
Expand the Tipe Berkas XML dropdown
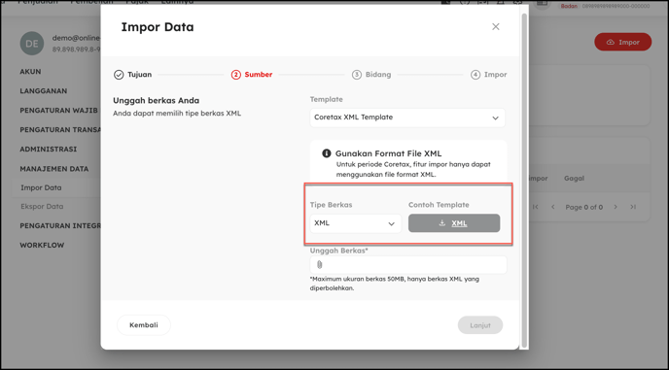[x=356, y=223]
